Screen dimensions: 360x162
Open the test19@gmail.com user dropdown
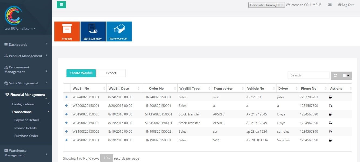20,29
